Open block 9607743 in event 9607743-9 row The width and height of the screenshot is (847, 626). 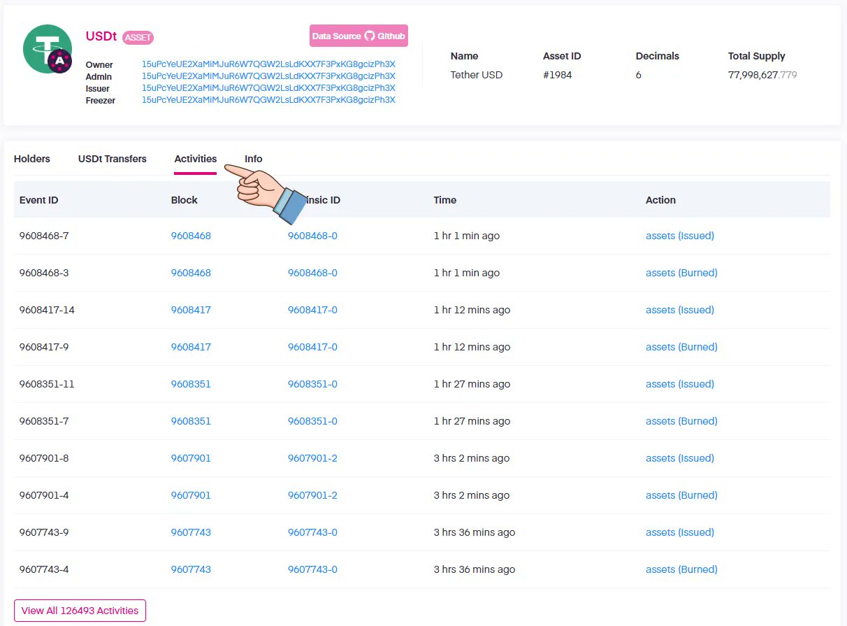coord(191,532)
